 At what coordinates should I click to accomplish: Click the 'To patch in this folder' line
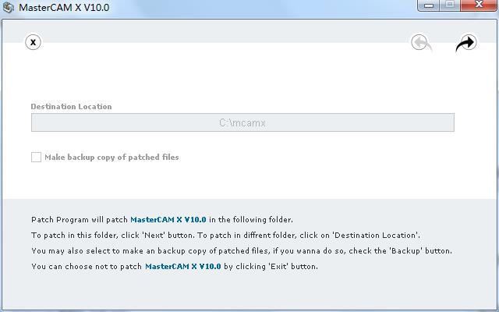click(225, 236)
